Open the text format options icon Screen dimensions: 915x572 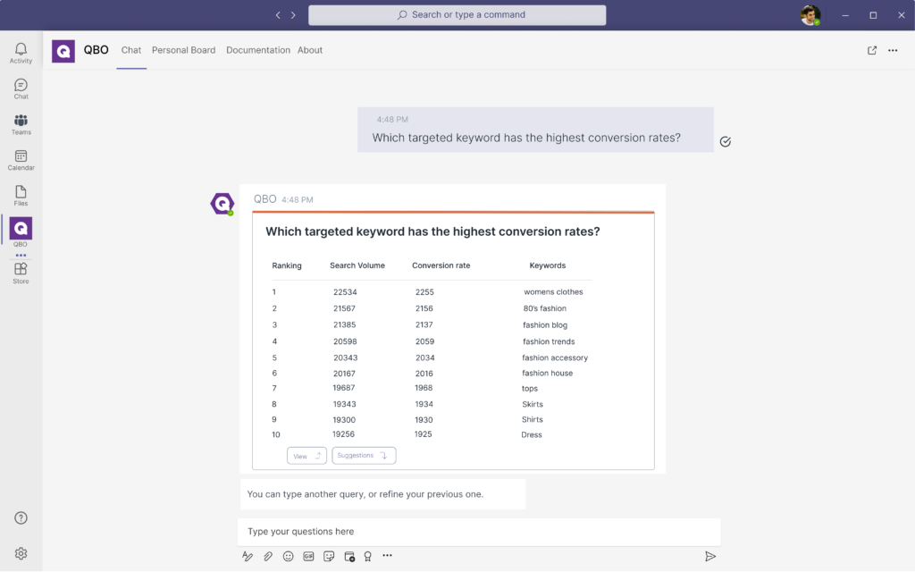[x=248, y=556]
